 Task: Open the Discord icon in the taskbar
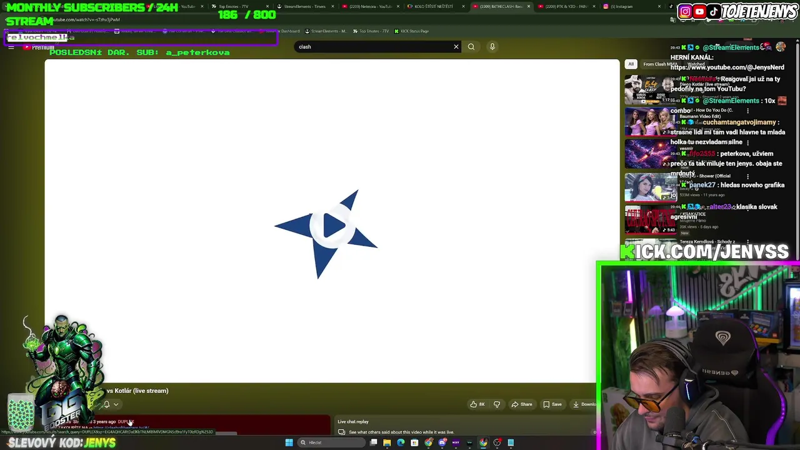click(x=442, y=442)
